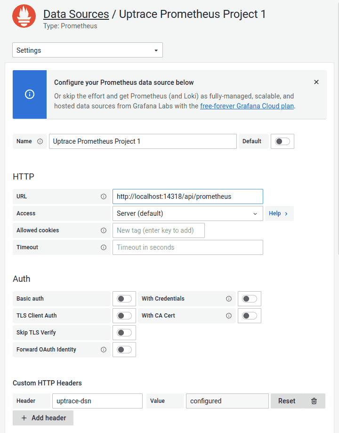Delete the uptrace-dsn header with trash icon
The width and height of the screenshot is (339, 433).
pyautogui.click(x=314, y=401)
